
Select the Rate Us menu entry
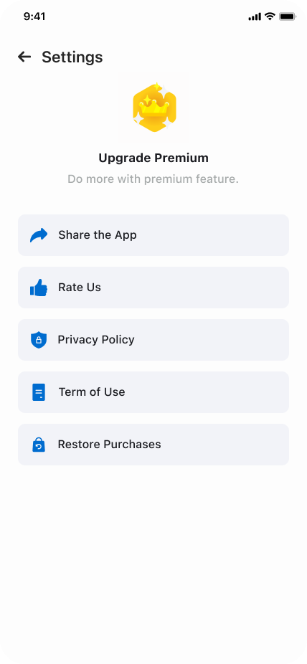tap(153, 288)
